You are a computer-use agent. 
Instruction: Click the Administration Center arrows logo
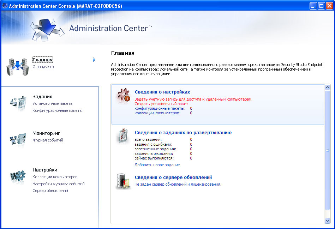47,30
